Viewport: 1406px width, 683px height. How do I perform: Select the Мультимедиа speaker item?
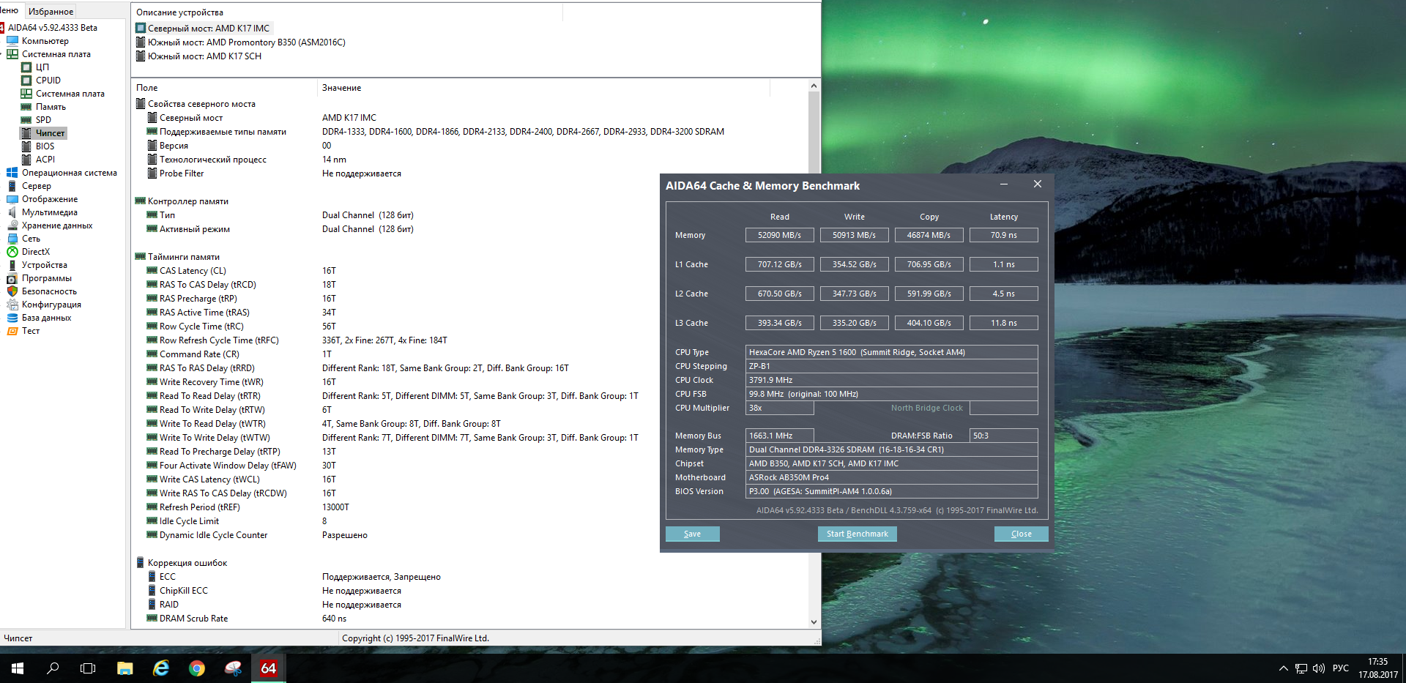(49, 212)
